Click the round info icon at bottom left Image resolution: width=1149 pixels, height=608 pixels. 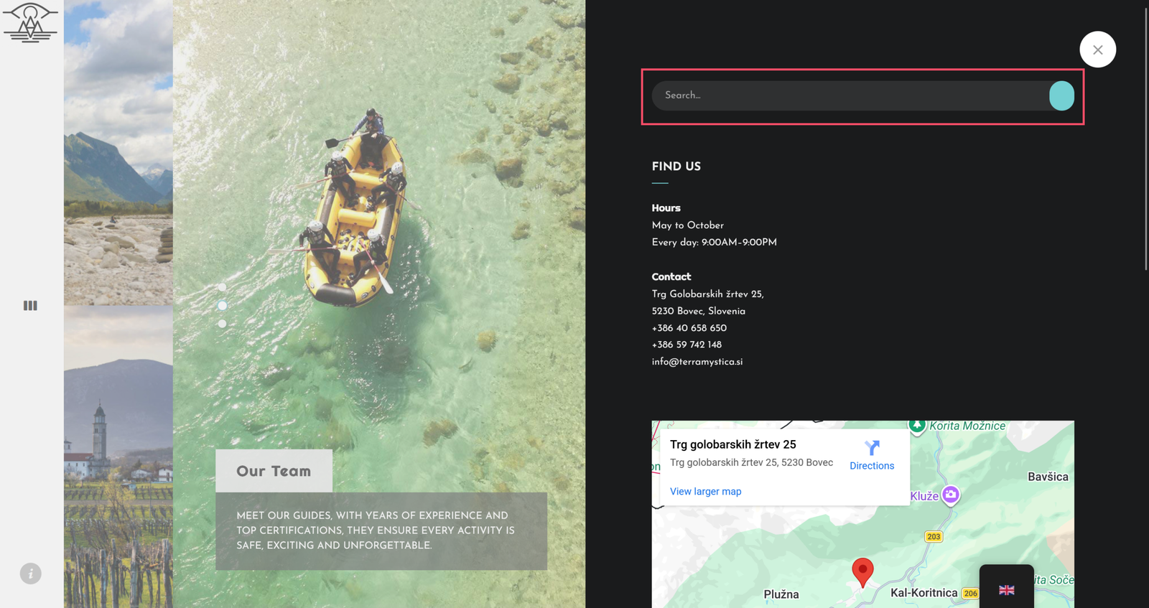[x=30, y=574]
